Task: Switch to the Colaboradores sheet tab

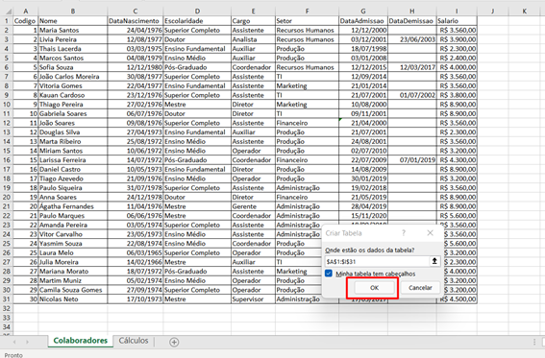Action: (x=81, y=341)
